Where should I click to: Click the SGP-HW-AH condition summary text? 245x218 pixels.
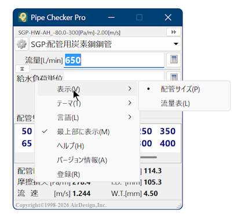[x=70, y=32]
